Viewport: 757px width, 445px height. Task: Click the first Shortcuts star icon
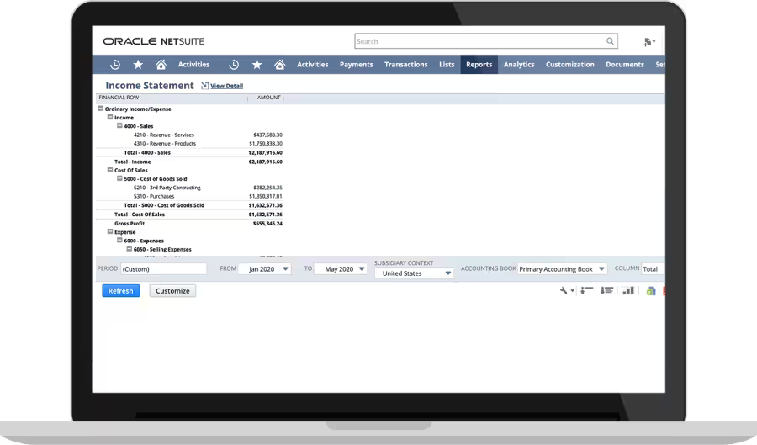point(138,65)
